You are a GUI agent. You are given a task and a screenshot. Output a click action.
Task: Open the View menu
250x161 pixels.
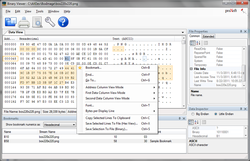[x=28, y=11]
